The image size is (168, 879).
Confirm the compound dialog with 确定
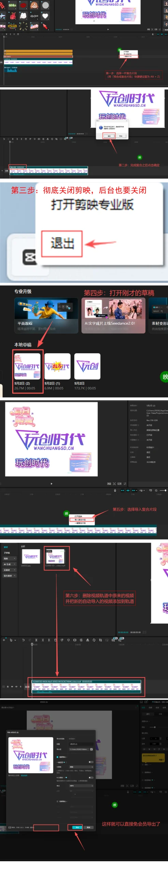[109, 136]
